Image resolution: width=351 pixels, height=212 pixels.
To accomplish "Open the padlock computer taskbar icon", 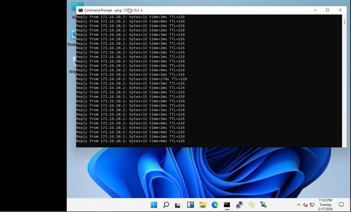I will (264, 205).
